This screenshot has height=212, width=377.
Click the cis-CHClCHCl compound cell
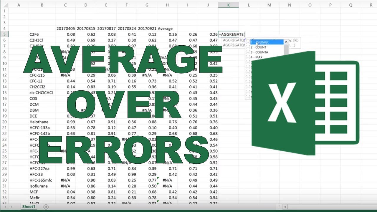(x=42, y=93)
